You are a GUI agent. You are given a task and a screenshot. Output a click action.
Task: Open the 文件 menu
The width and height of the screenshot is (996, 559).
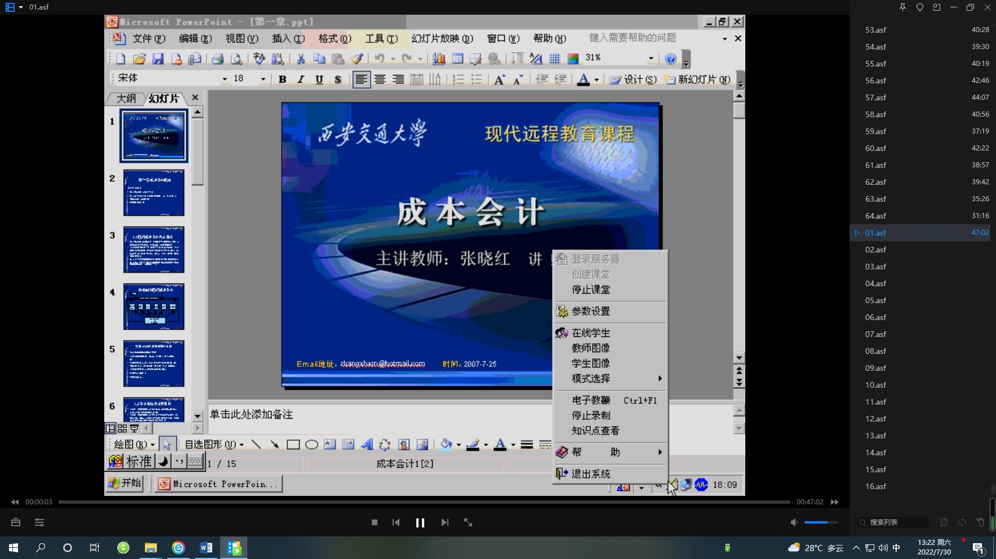(x=149, y=38)
